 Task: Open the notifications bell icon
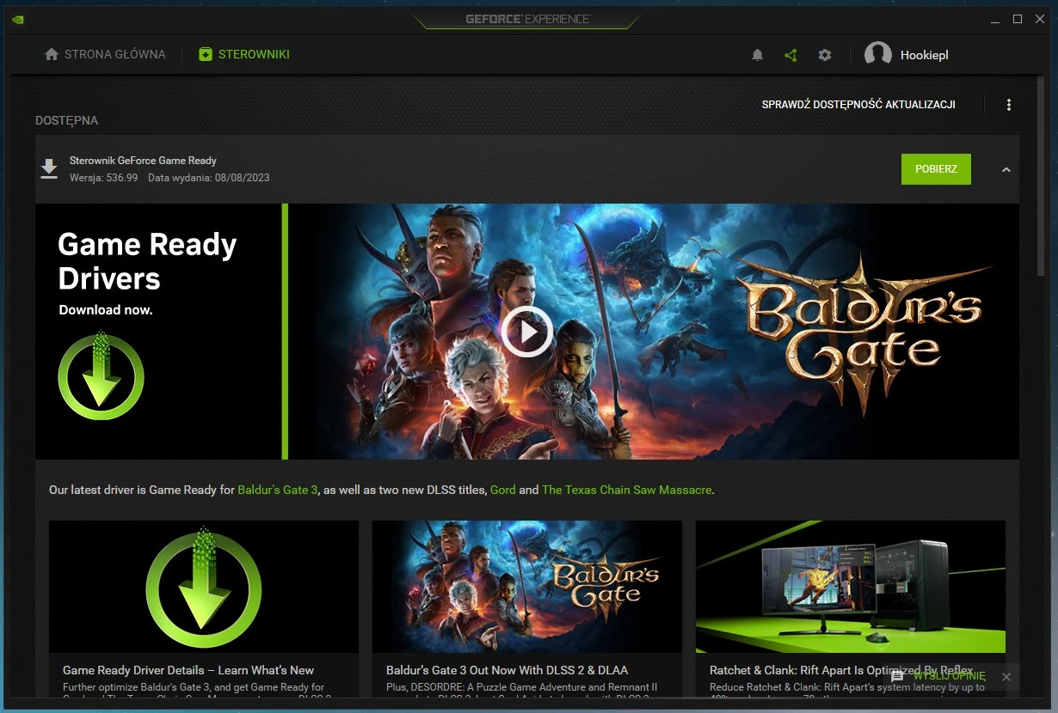757,54
